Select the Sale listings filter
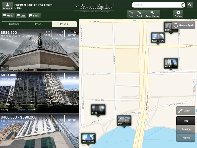The height and width of the screenshot is (148, 197). (131, 14)
